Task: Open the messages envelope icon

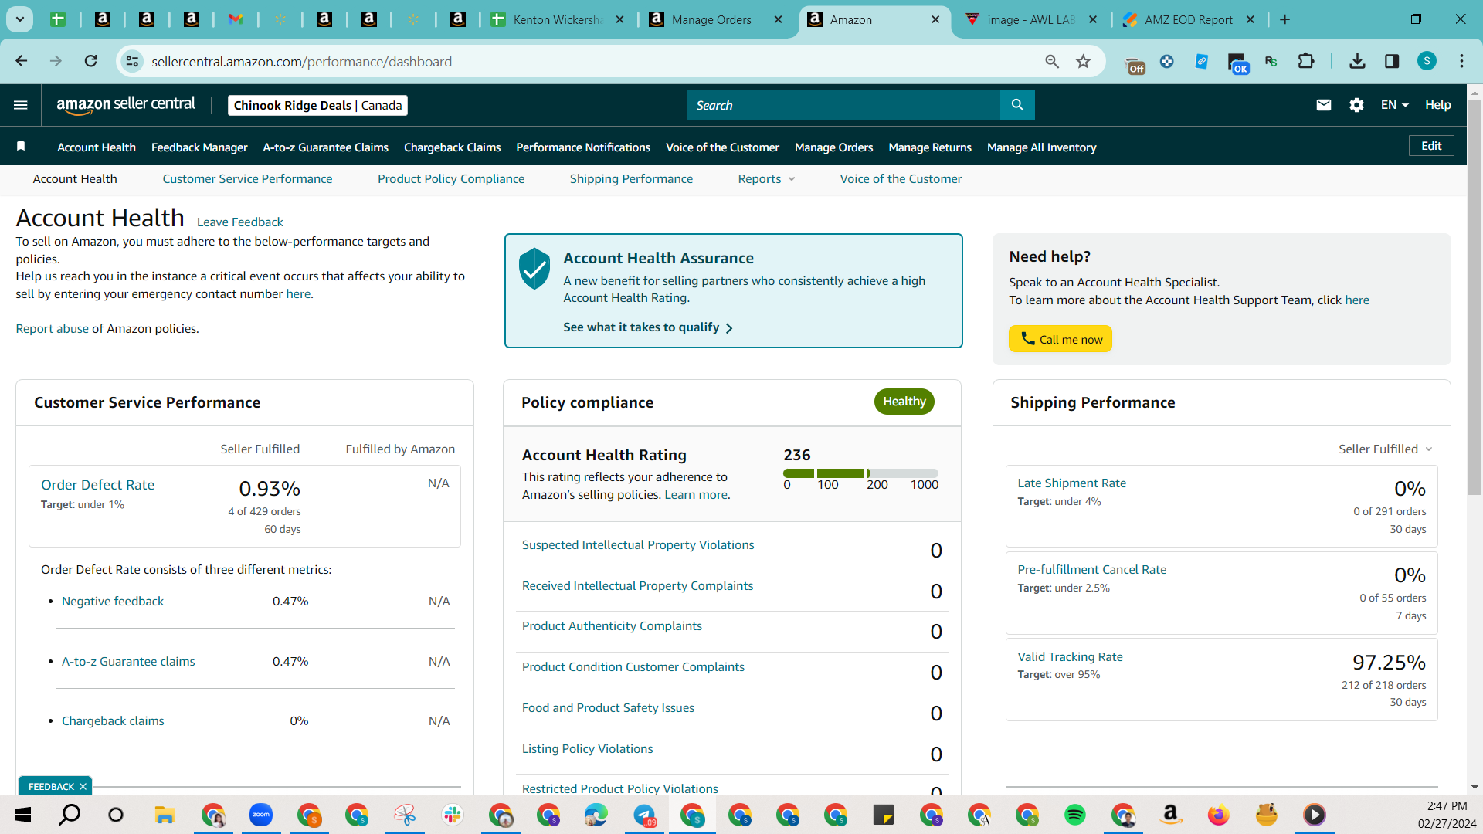Action: [x=1323, y=105]
